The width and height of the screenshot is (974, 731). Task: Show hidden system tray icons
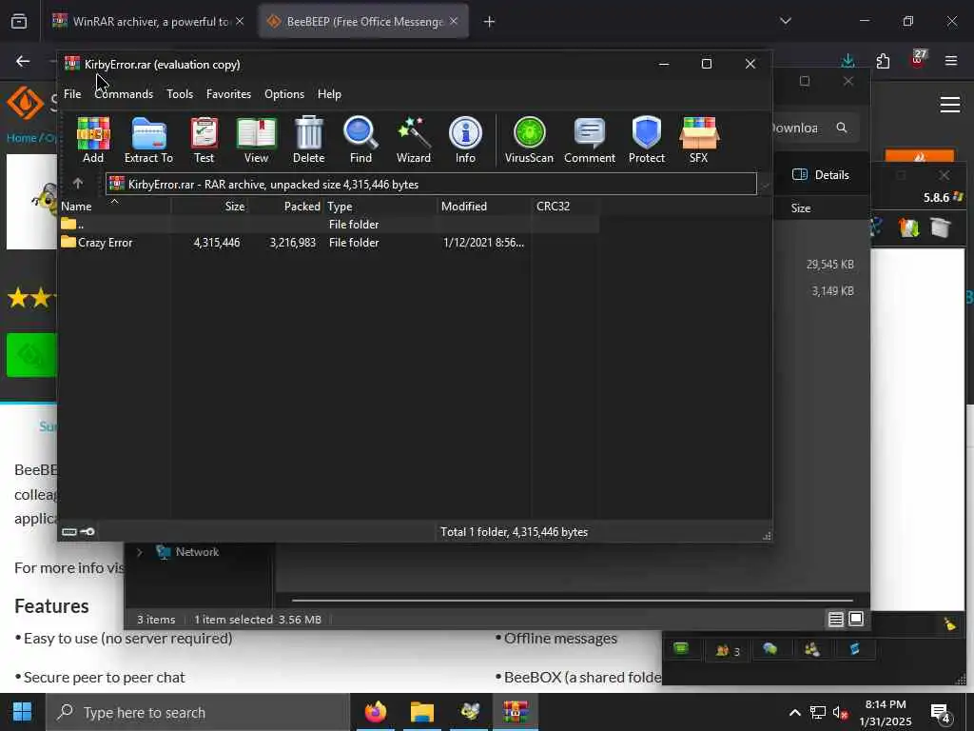point(794,712)
